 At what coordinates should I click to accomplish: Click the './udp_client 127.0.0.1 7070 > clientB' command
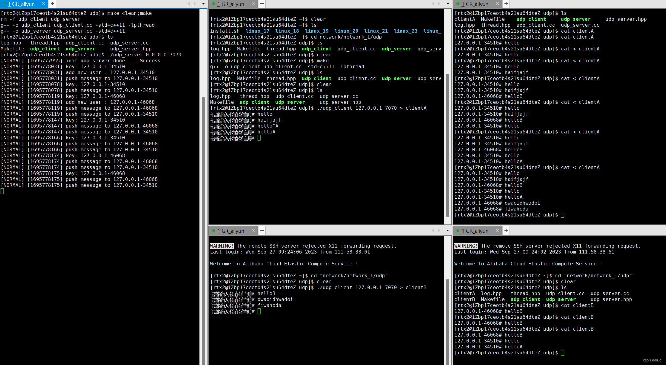tap(372, 287)
